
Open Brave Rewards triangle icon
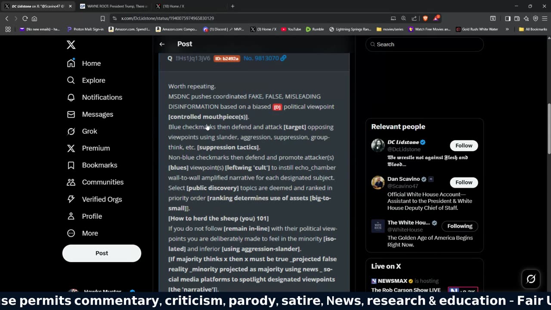436,19
